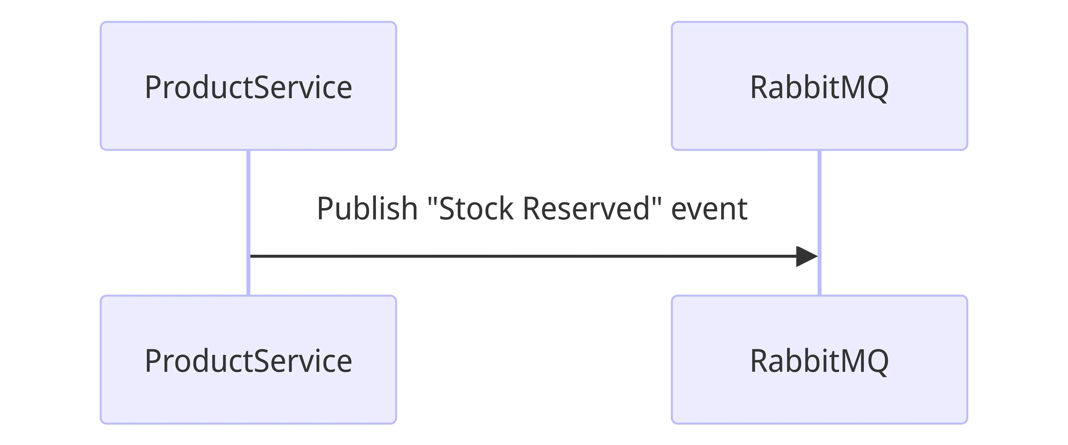Screen dimensions: 1068x445
Task: Click the opening quote before "Stock"
Action: click(432, 201)
